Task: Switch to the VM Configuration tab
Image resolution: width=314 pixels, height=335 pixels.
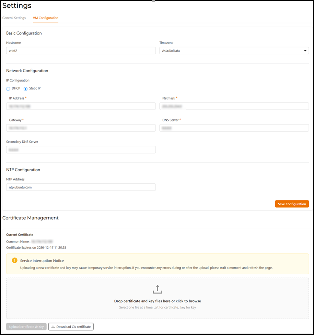Action: [45, 18]
